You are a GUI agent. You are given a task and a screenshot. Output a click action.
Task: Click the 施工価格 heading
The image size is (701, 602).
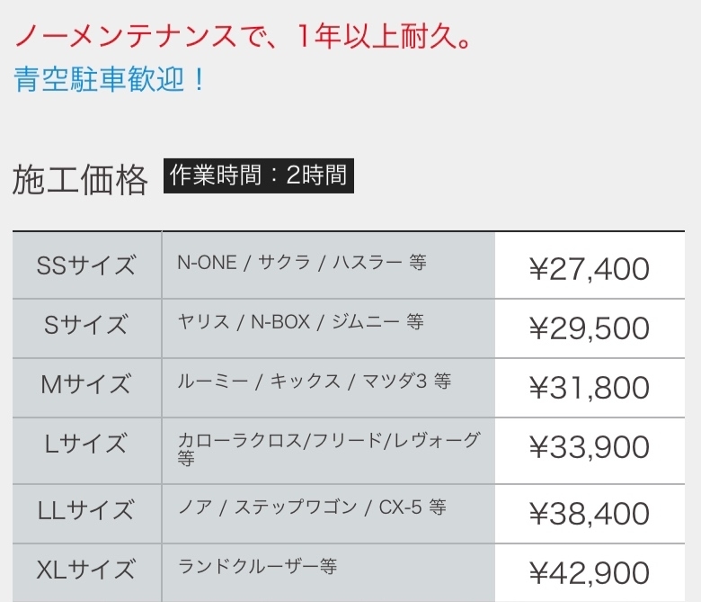[80, 180]
